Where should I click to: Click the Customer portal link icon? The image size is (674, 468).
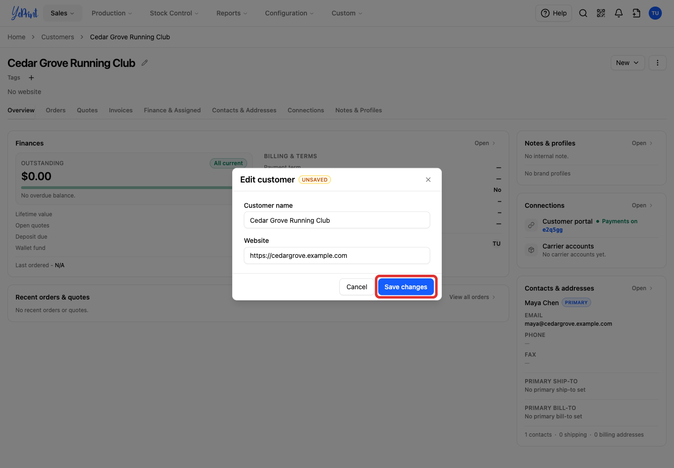click(531, 225)
